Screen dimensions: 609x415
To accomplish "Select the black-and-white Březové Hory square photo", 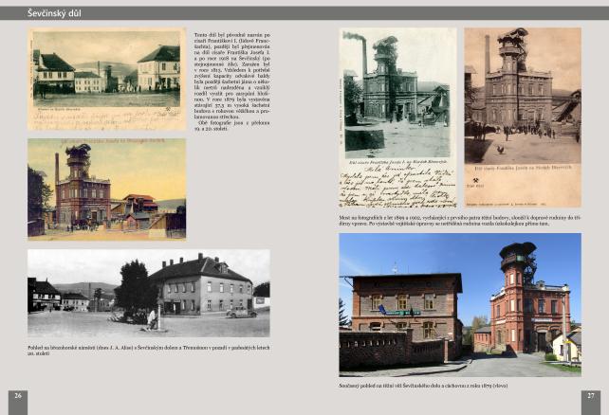I will tap(148, 293).
